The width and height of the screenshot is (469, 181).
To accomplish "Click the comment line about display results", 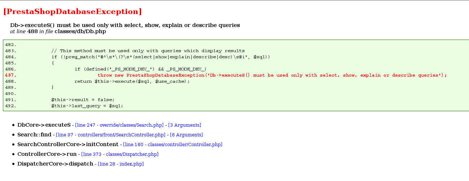I will pos(148,51).
